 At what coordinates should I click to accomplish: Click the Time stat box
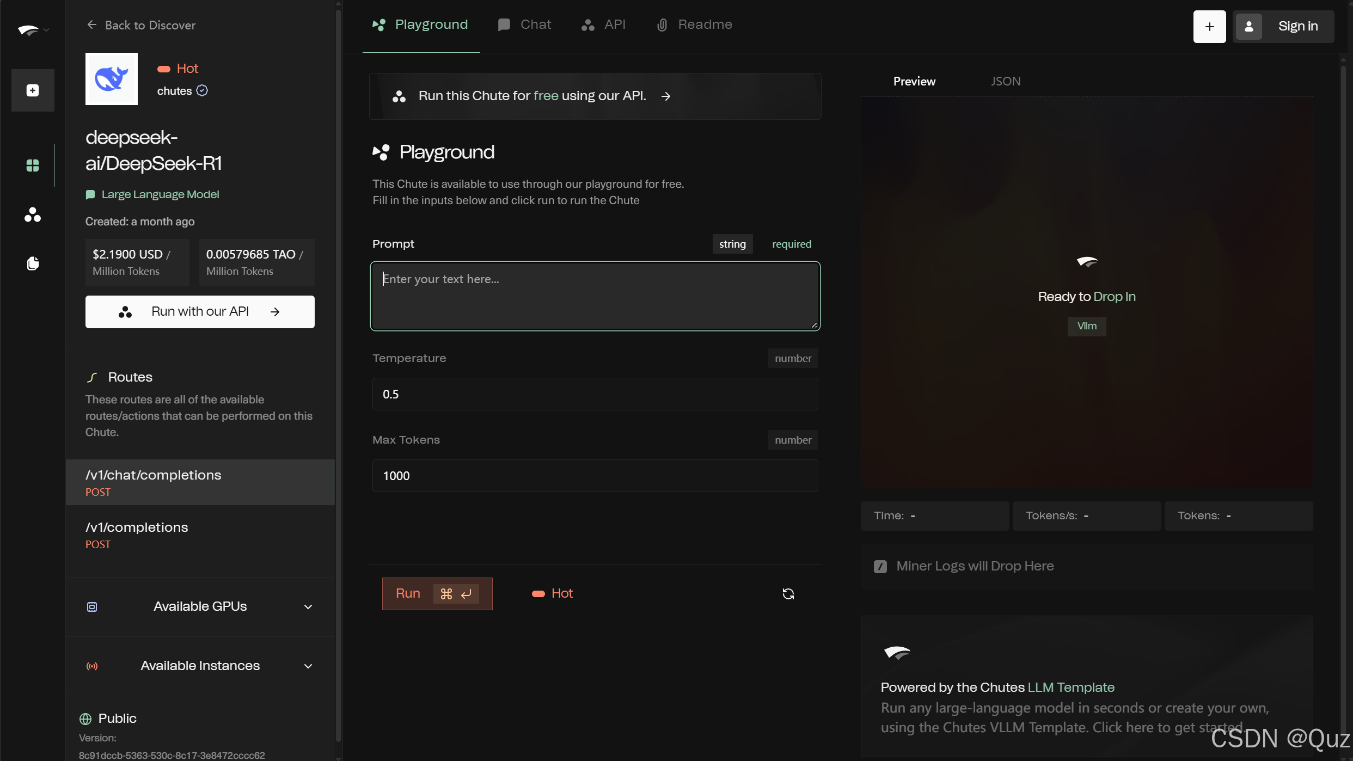934,516
